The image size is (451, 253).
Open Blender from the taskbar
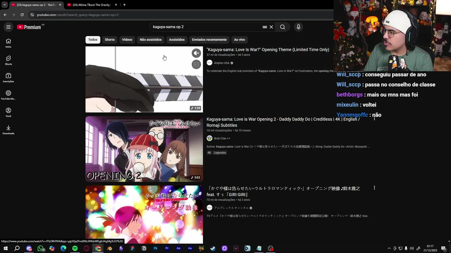point(110,248)
